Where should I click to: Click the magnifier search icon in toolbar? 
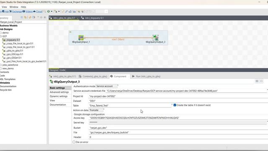click(45, 11)
